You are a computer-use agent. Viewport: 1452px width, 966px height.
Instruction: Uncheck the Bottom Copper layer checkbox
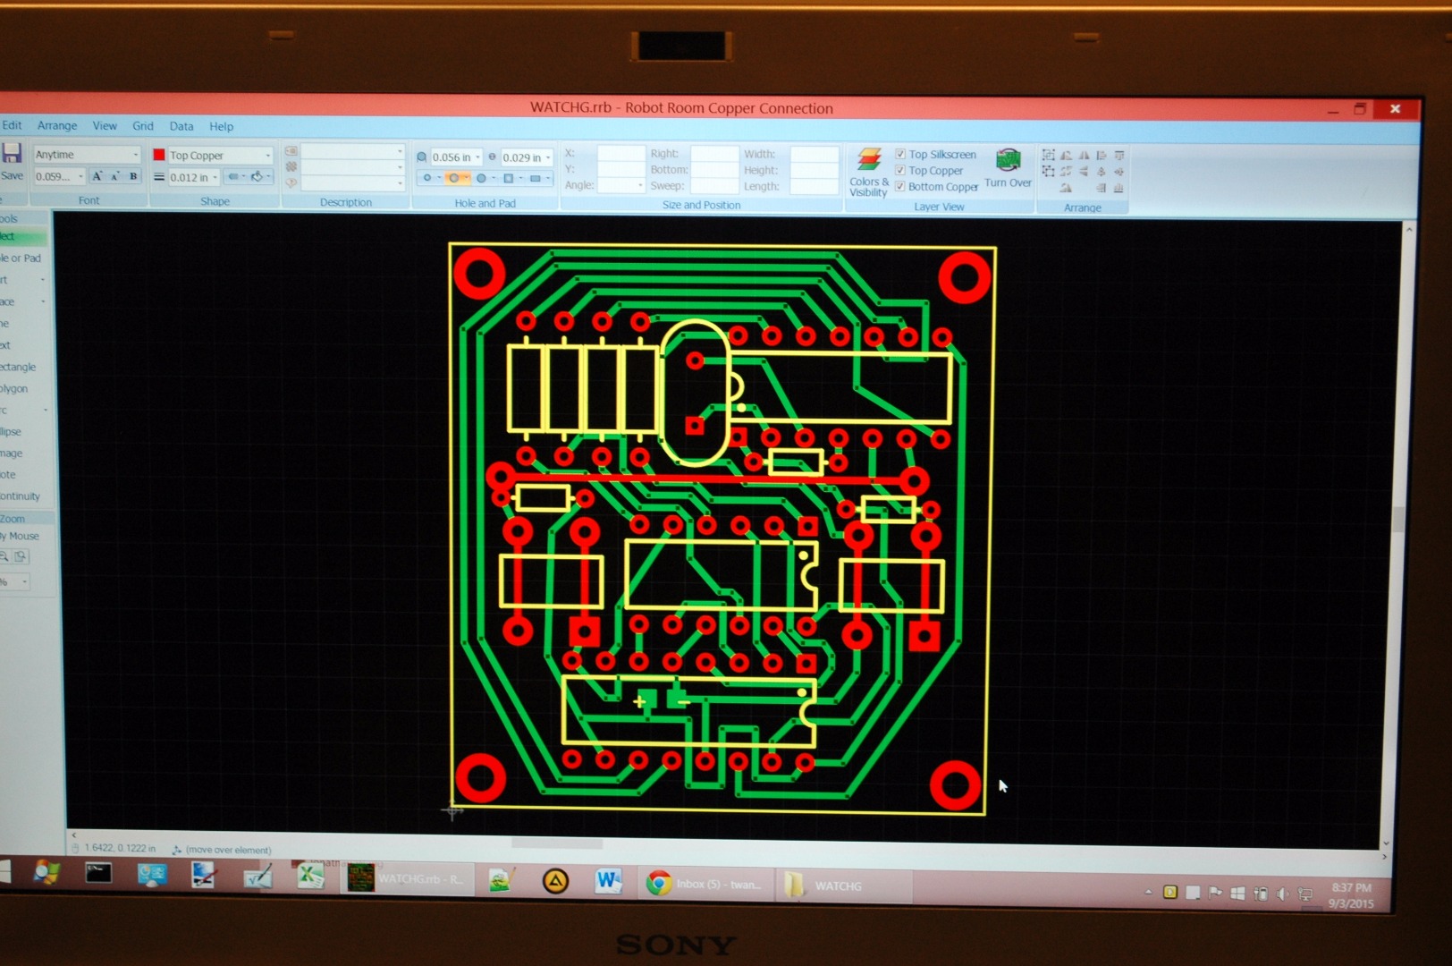pos(900,187)
